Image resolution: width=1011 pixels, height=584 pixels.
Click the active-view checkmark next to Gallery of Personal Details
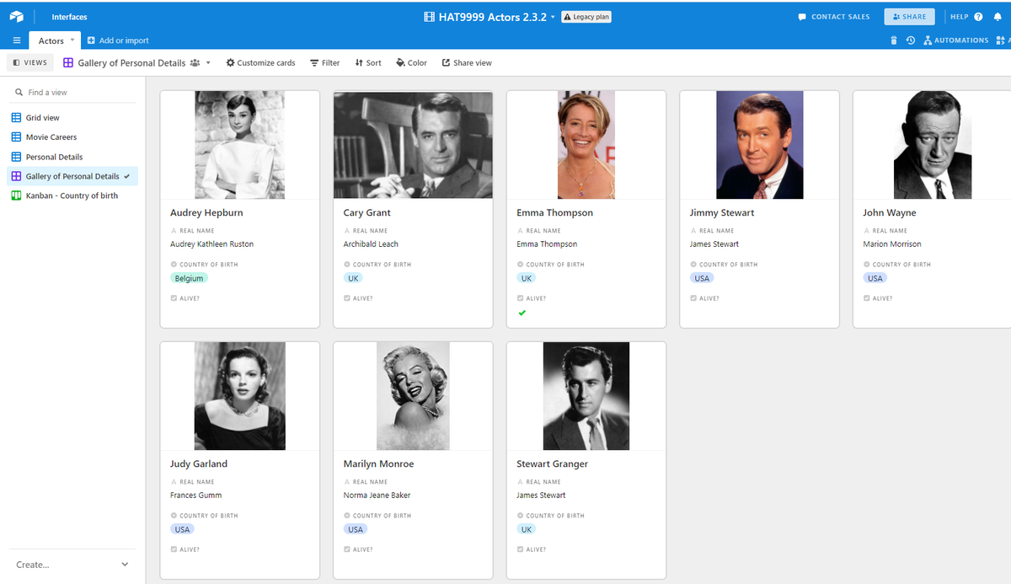(126, 176)
